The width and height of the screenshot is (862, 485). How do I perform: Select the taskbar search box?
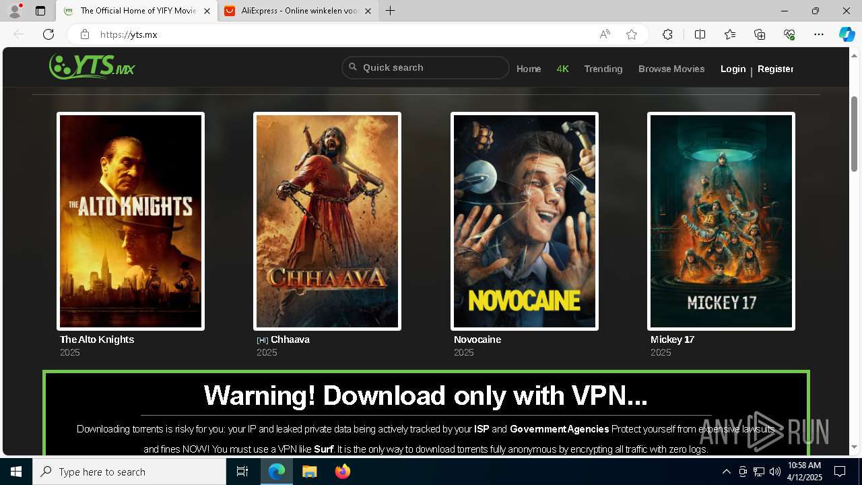point(129,472)
